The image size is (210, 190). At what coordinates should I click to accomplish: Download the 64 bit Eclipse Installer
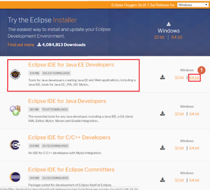tap(177, 37)
